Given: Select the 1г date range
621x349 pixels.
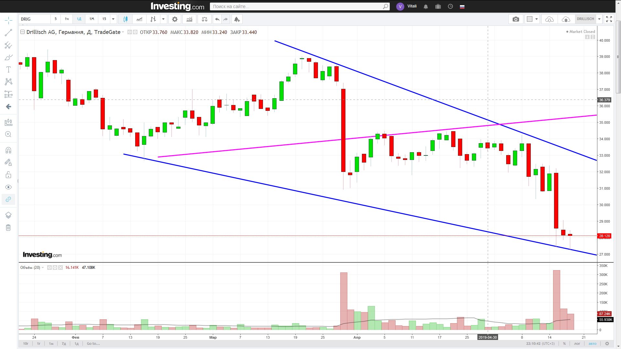Looking at the screenshot, I should (x=38, y=344).
